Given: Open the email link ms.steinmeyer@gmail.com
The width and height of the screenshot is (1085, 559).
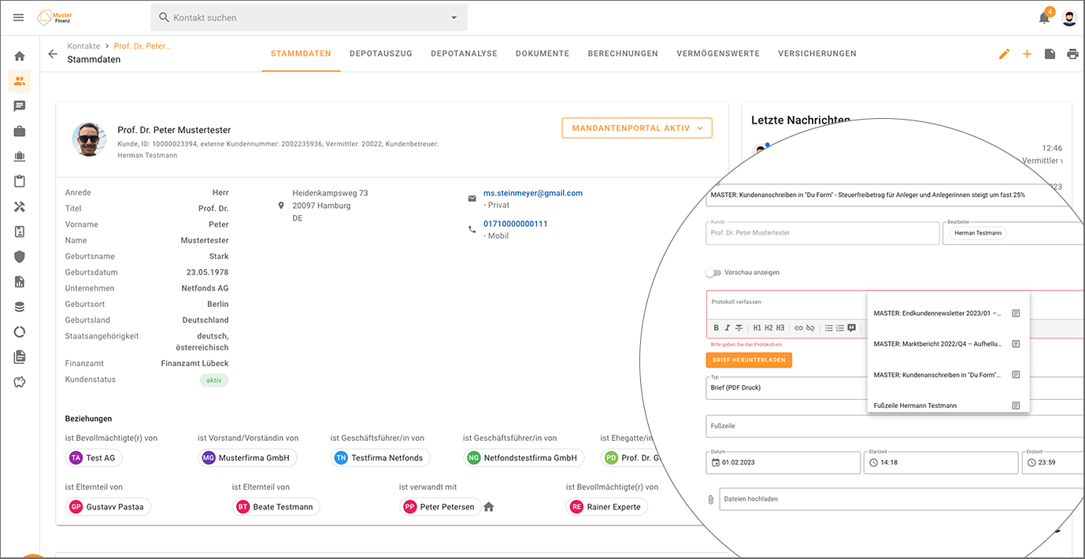Looking at the screenshot, I should (532, 192).
